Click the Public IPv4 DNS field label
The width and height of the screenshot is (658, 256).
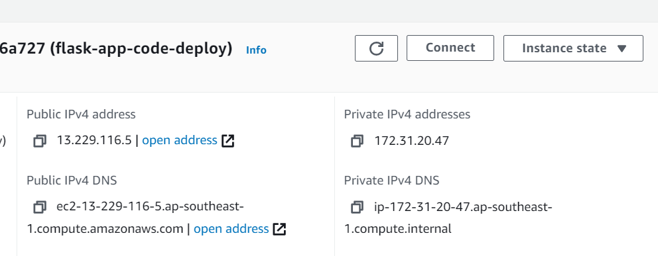pos(72,181)
